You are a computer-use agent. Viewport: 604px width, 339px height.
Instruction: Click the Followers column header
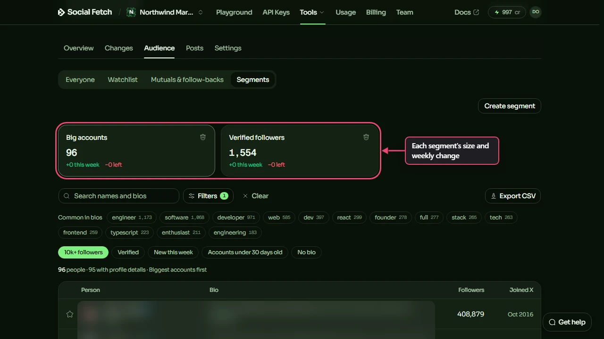[471, 290]
